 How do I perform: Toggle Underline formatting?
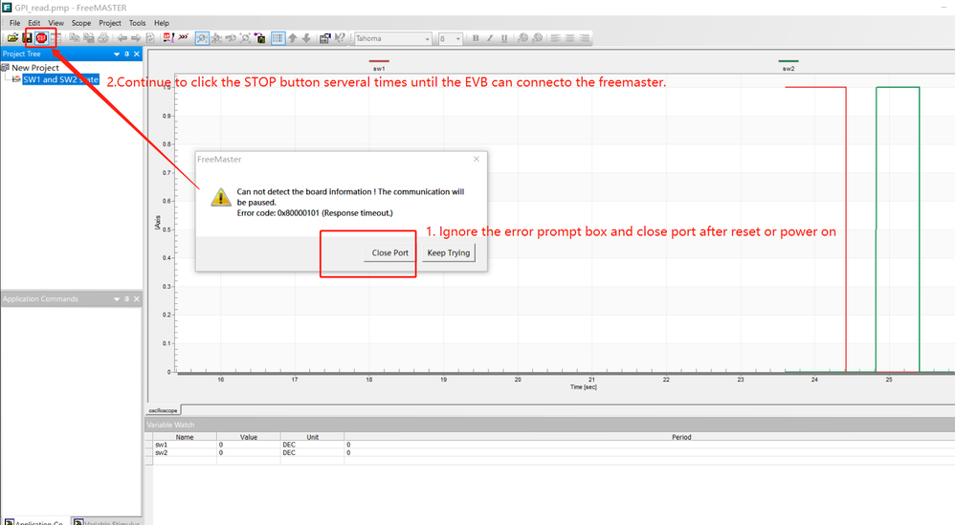pyautogui.click(x=504, y=37)
